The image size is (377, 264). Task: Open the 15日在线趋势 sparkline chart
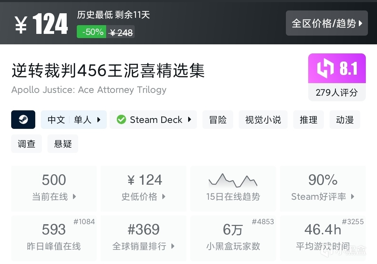pyautogui.click(x=233, y=181)
